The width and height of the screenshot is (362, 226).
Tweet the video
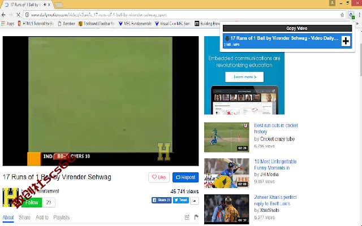[181, 200]
